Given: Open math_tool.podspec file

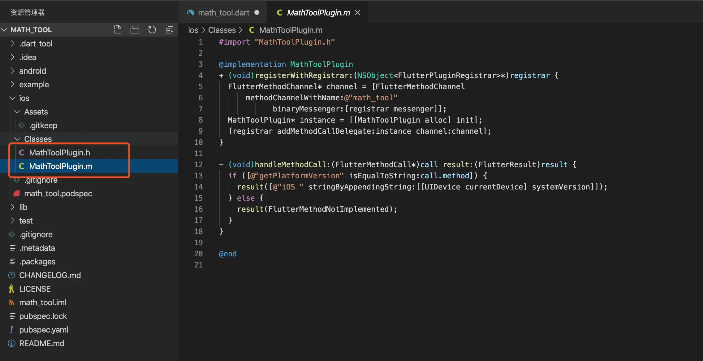Looking at the screenshot, I should point(58,194).
